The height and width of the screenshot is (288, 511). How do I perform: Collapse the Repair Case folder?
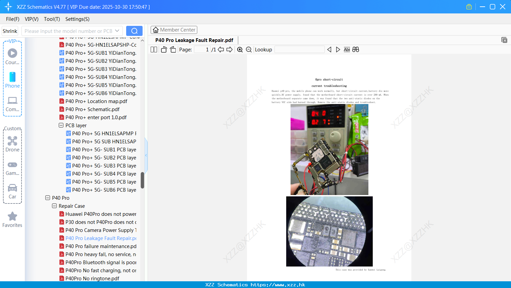(54, 206)
